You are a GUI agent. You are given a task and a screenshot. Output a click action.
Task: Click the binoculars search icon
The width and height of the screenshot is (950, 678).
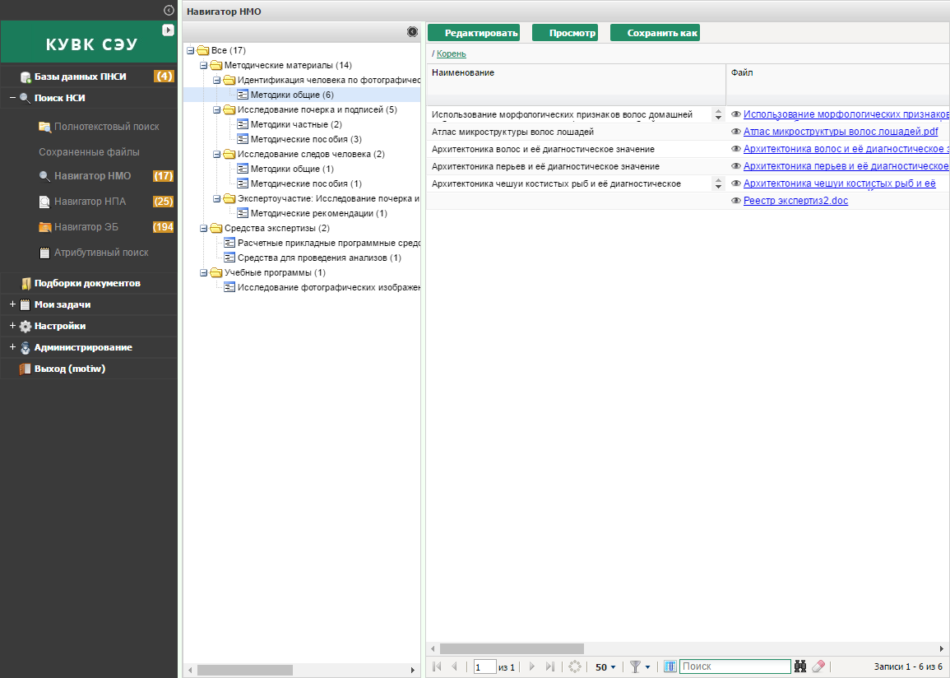coord(802,666)
